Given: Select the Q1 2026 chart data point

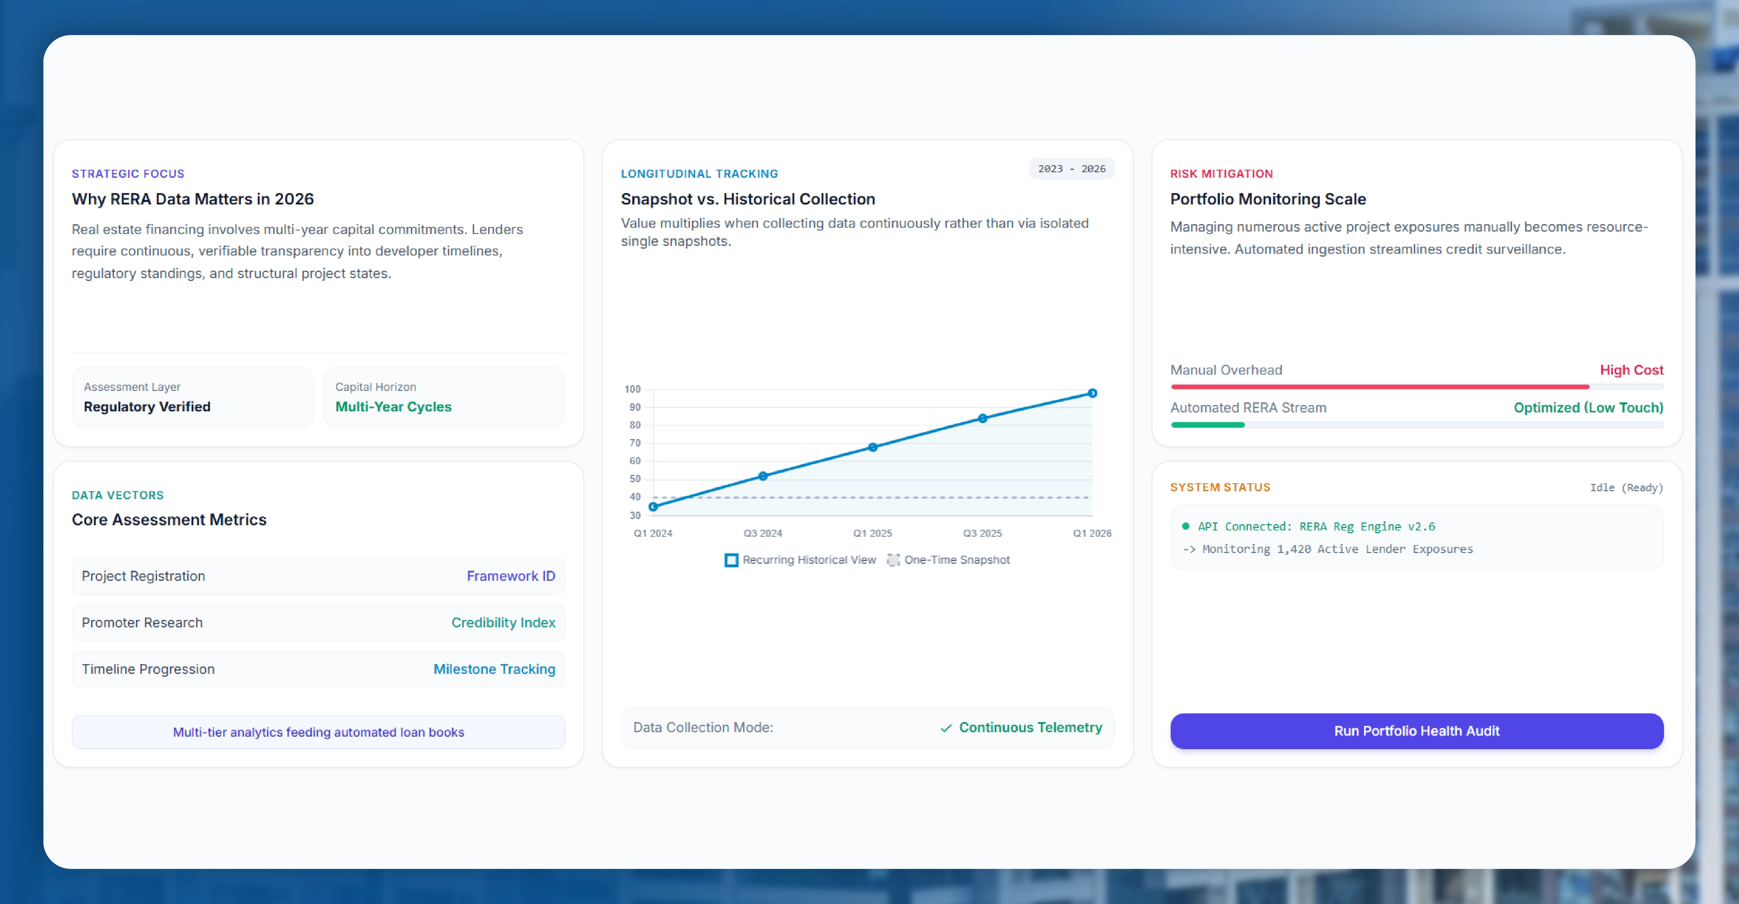Looking at the screenshot, I should (1092, 393).
